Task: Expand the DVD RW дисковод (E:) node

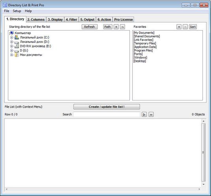Action: [x=12, y=46]
